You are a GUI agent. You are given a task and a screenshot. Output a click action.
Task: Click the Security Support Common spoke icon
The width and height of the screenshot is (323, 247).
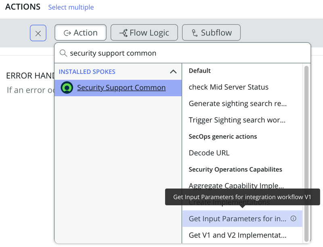coord(67,88)
